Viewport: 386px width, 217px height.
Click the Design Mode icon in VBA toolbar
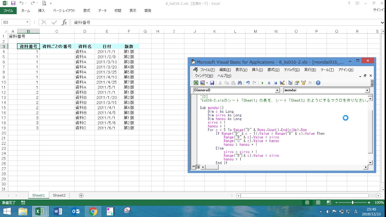pyautogui.click(x=282, y=83)
